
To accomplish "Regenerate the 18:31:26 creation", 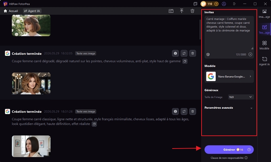I will click(184, 111).
